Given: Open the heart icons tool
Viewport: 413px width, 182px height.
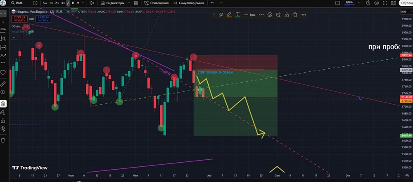Looking at the screenshot, I should pyautogui.click(x=3, y=72).
